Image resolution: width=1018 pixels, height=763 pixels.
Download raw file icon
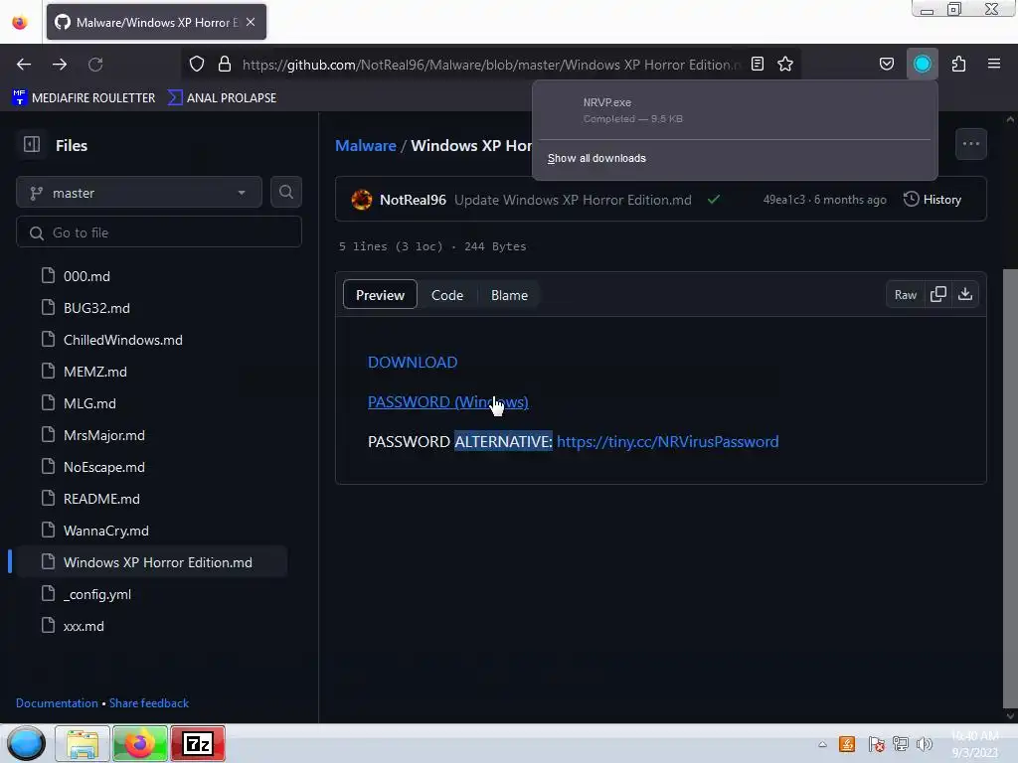pos(965,294)
